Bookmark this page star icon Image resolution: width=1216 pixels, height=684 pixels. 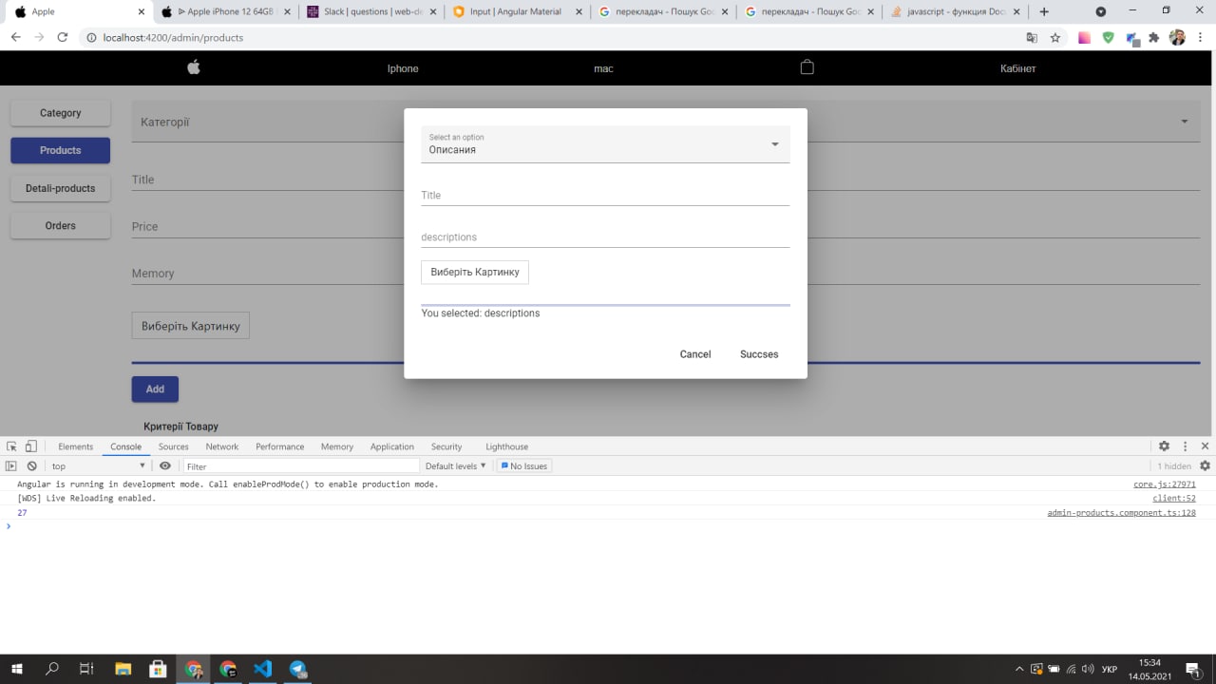tap(1055, 38)
